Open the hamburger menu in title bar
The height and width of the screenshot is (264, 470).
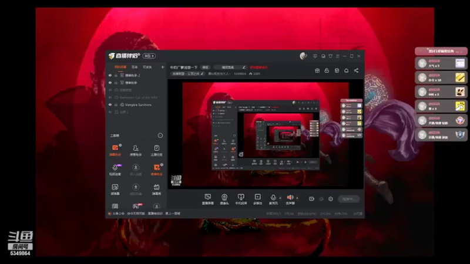(x=337, y=56)
